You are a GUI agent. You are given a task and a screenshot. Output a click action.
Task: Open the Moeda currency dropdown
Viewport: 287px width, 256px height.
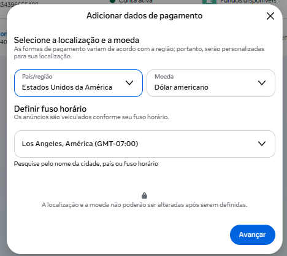[211, 83]
